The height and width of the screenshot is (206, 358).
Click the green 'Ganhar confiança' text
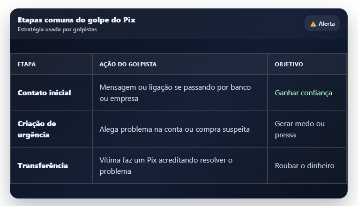tap(303, 93)
